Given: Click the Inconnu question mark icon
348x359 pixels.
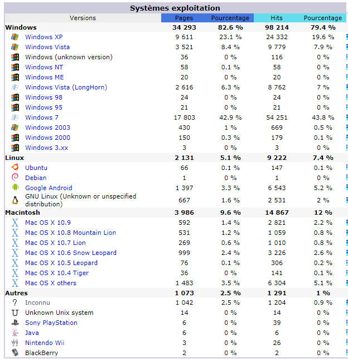Looking at the screenshot, I should tap(15, 303).
